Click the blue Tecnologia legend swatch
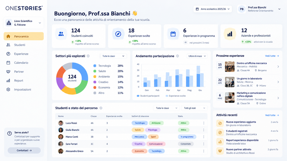287x161 pixels. (95, 66)
